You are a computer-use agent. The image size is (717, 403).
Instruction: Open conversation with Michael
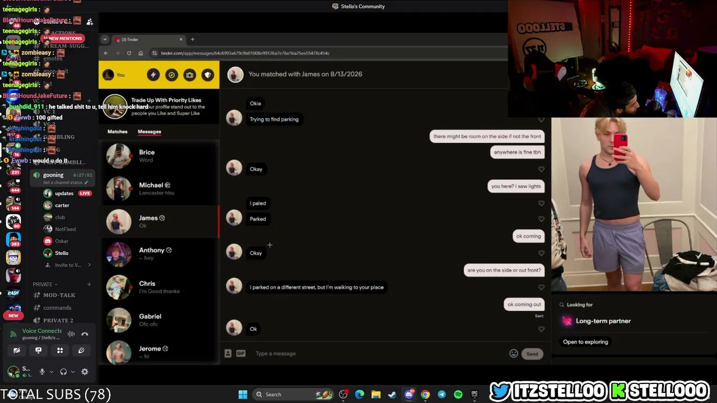(x=160, y=189)
